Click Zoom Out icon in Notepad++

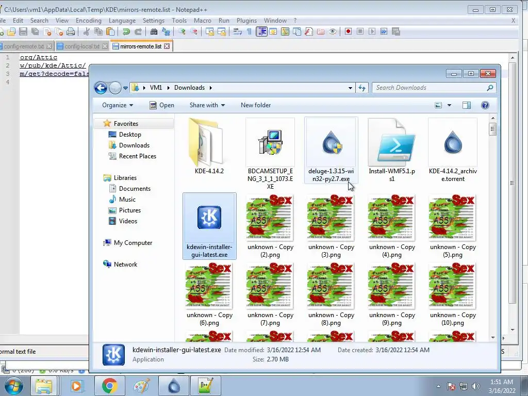pos(194,31)
